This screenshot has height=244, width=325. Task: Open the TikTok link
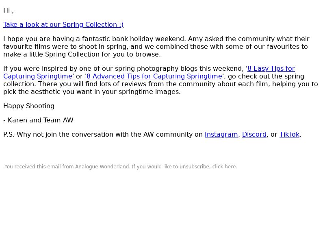(289, 135)
